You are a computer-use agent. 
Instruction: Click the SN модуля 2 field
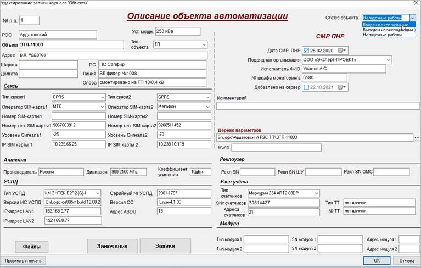(340, 248)
